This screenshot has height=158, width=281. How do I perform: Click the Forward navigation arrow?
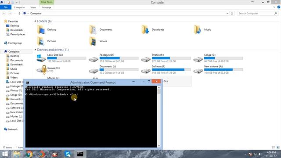pos(10,14)
